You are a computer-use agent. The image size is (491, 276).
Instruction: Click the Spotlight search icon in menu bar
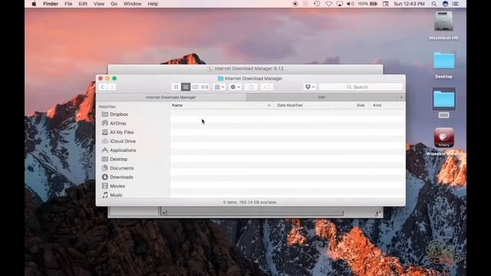pyautogui.click(x=434, y=4)
